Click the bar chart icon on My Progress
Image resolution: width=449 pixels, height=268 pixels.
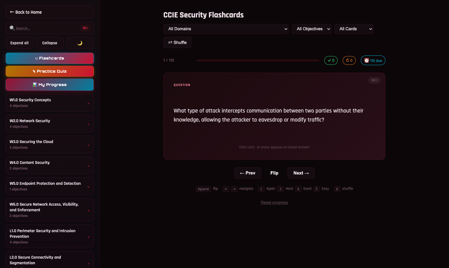click(x=35, y=84)
